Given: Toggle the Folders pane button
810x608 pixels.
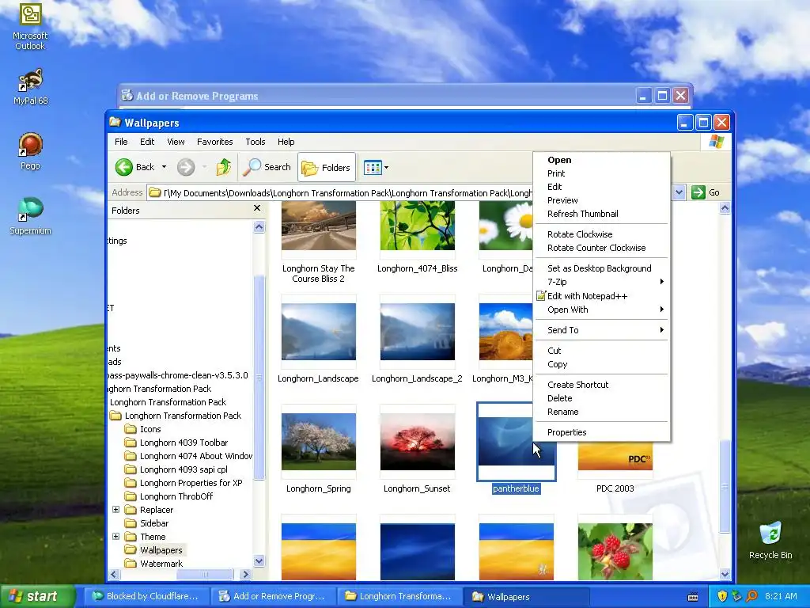Looking at the screenshot, I should pos(327,167).
